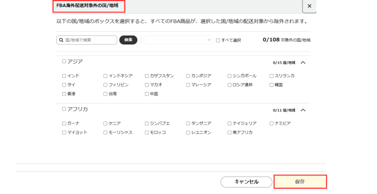
Task: Check the モロッコ checkbox
Action: (147, 133)
